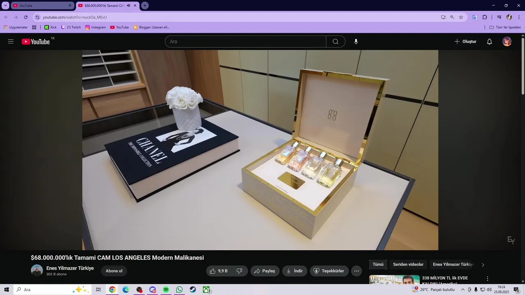
Task: Click the Oluştur create button
Action: click(465, 41)
